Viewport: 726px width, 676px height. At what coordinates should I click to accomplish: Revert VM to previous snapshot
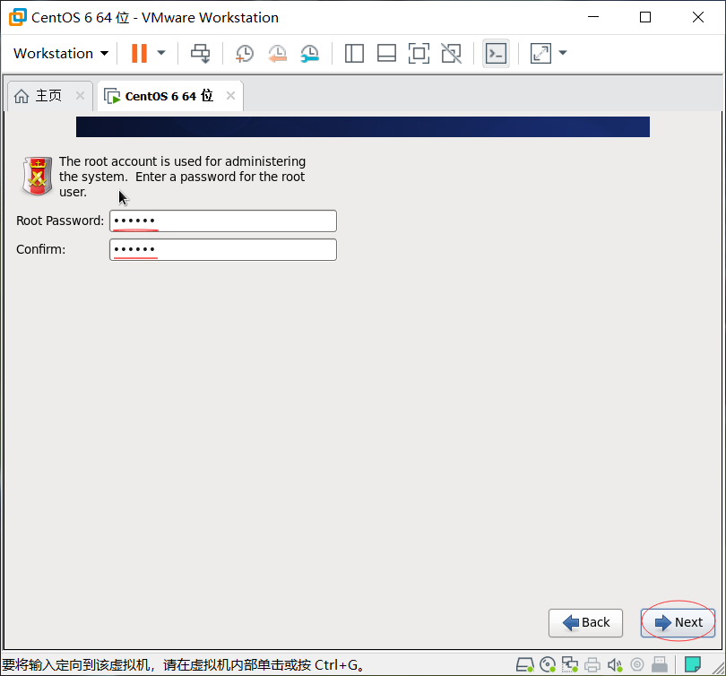[277, 53]
